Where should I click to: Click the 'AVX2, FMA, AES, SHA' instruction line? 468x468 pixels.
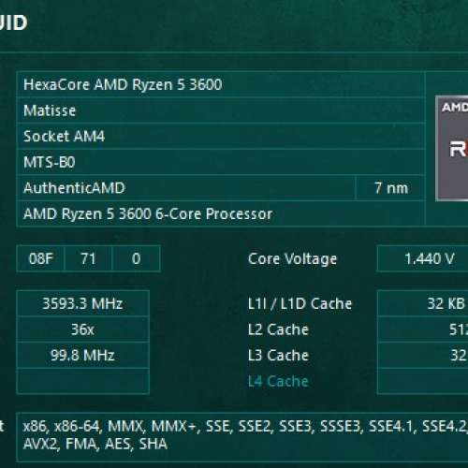click(x=95, y=444)
